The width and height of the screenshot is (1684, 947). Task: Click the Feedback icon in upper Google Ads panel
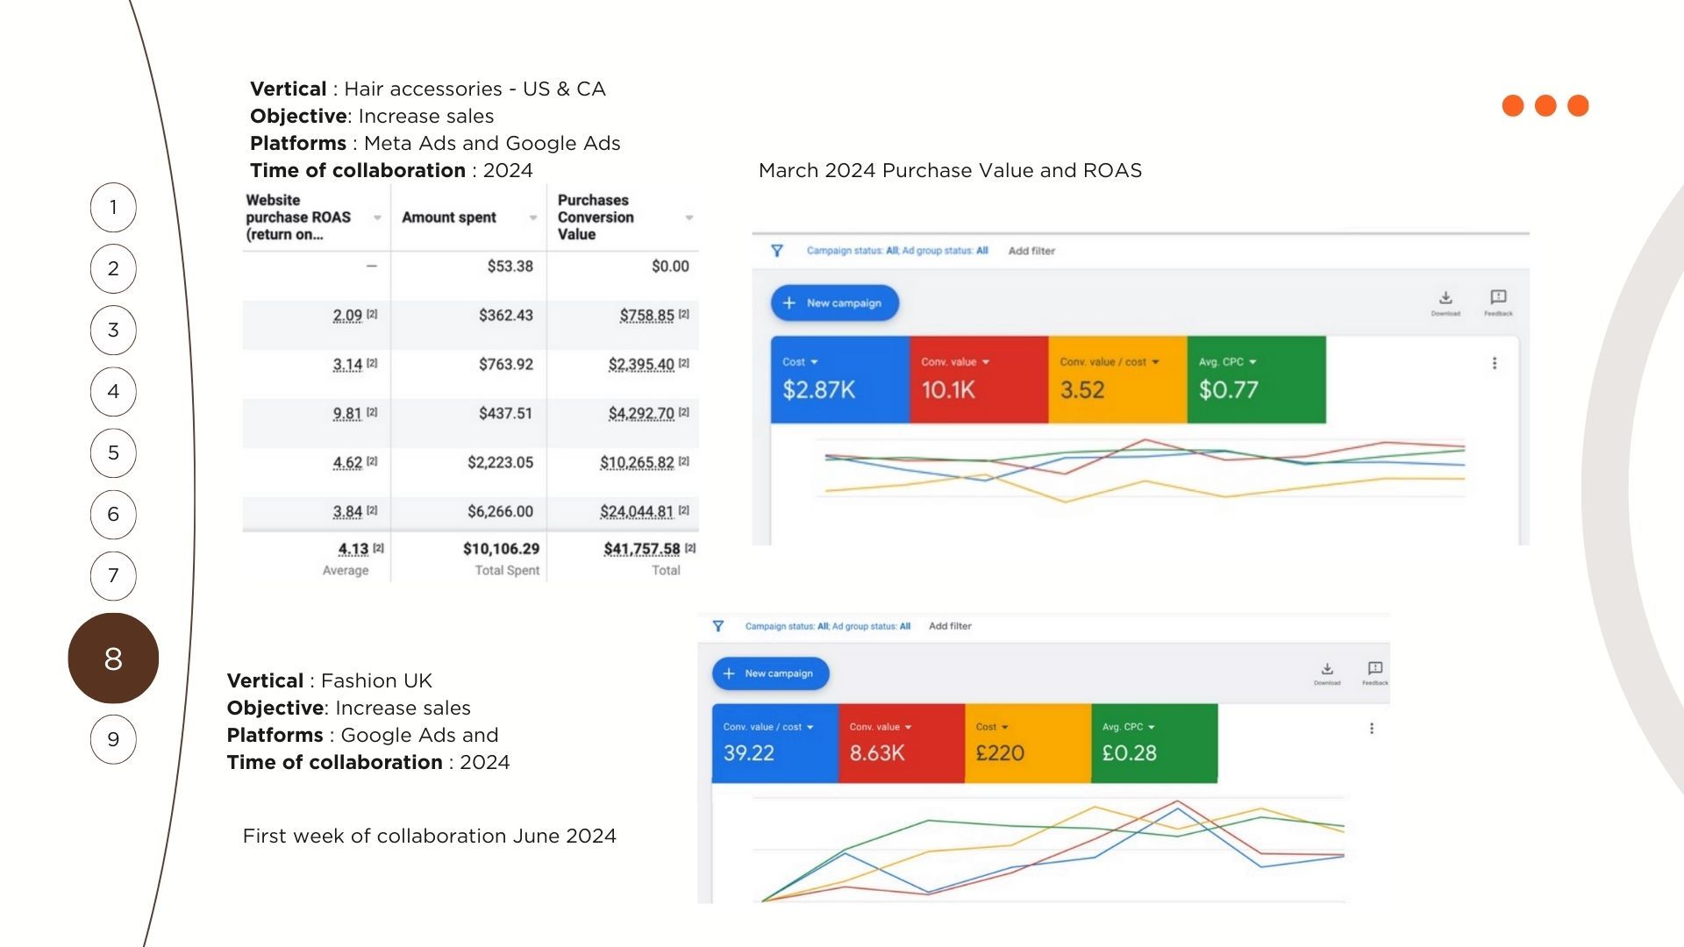point(1498,298)
